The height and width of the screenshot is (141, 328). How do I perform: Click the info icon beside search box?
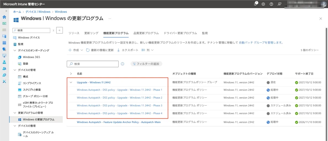(122, 64)
